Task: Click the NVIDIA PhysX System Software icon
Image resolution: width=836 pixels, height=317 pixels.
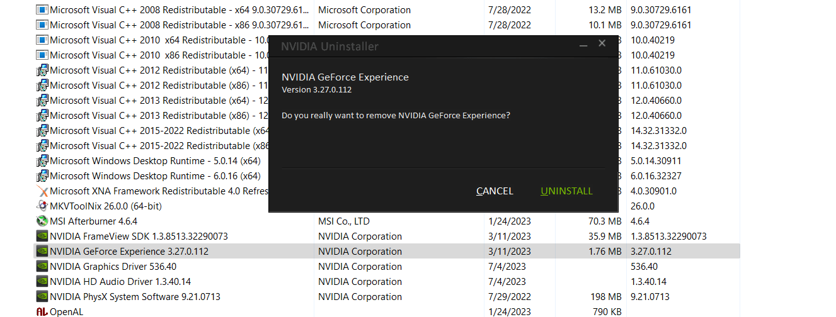Action: 42,297
